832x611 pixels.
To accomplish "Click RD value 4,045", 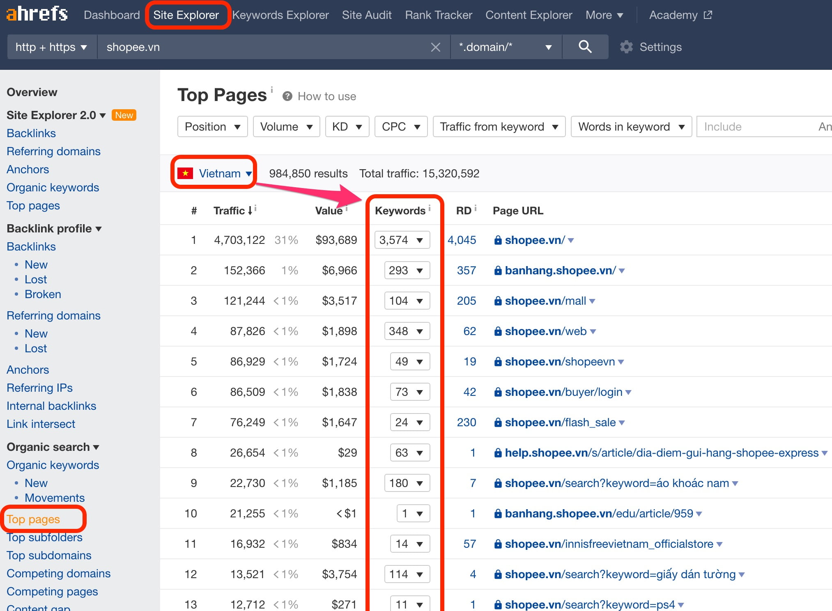I will [x=462, y=240].
